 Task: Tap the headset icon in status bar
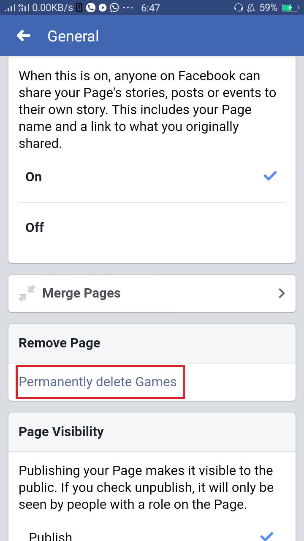239,8
